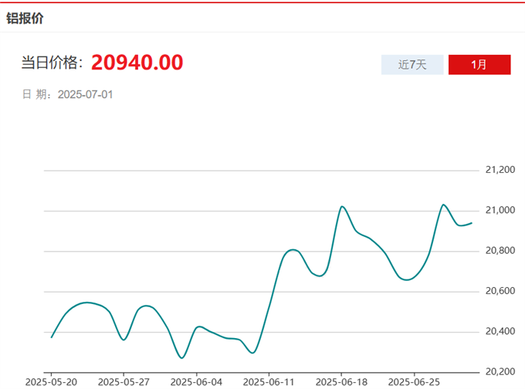Click the 20,800 y-axis label
This screenshot has width=525, height=389.
(498, 251)
